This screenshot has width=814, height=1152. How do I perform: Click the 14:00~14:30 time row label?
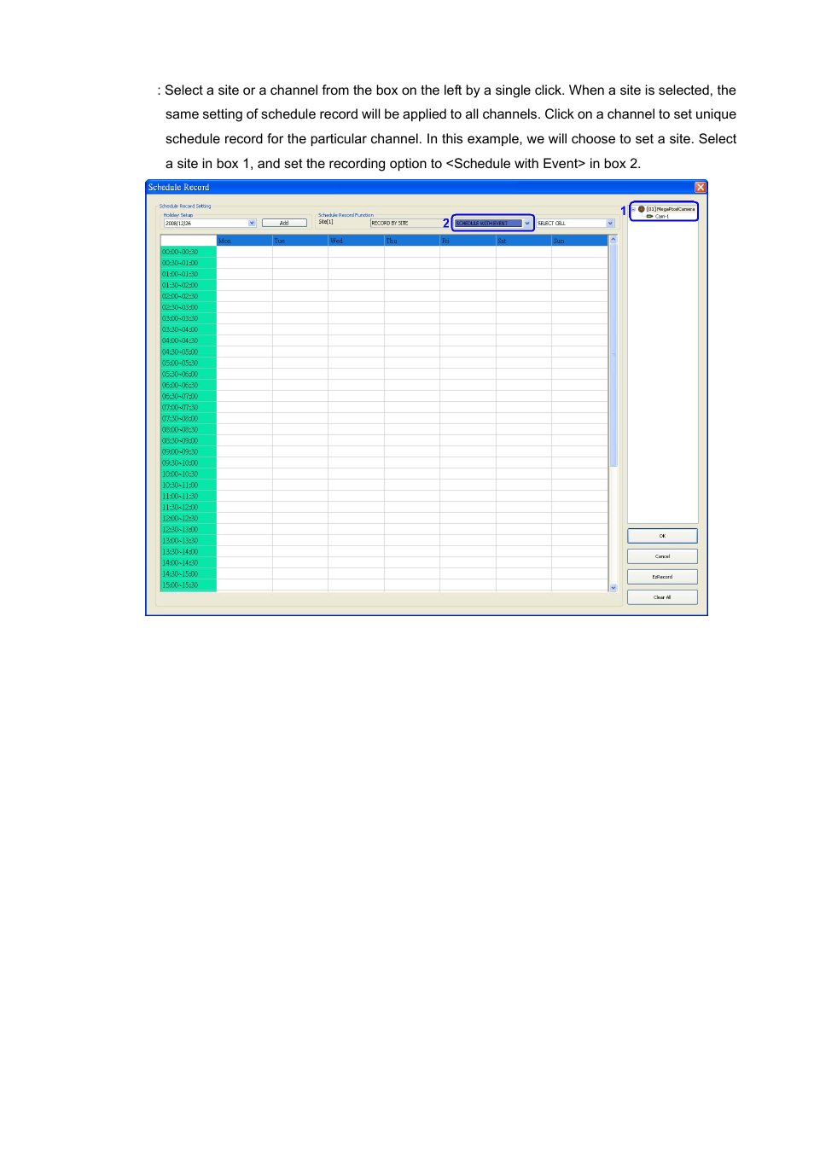coord(189,562)
